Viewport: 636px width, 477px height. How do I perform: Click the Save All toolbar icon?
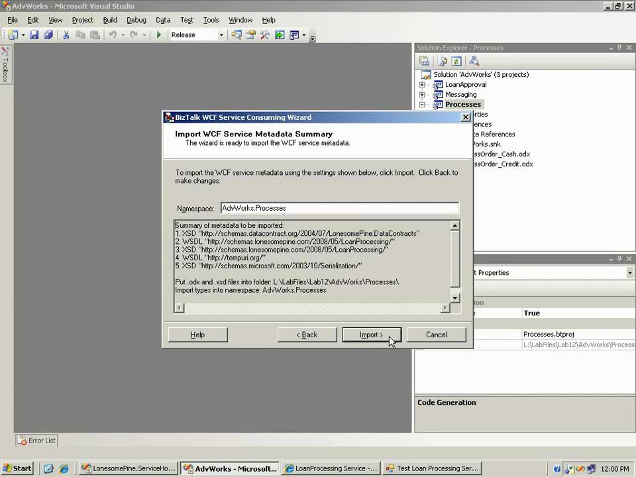click(48, 35)
